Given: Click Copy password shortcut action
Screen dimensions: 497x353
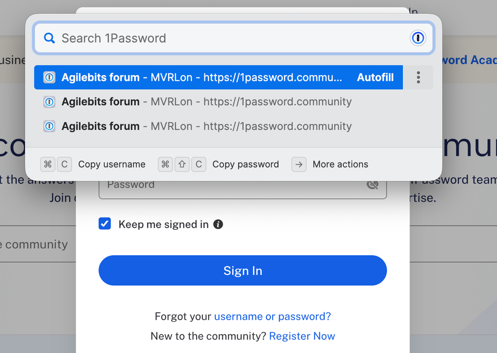Looking at the screenshot, I should coord(245,164).
